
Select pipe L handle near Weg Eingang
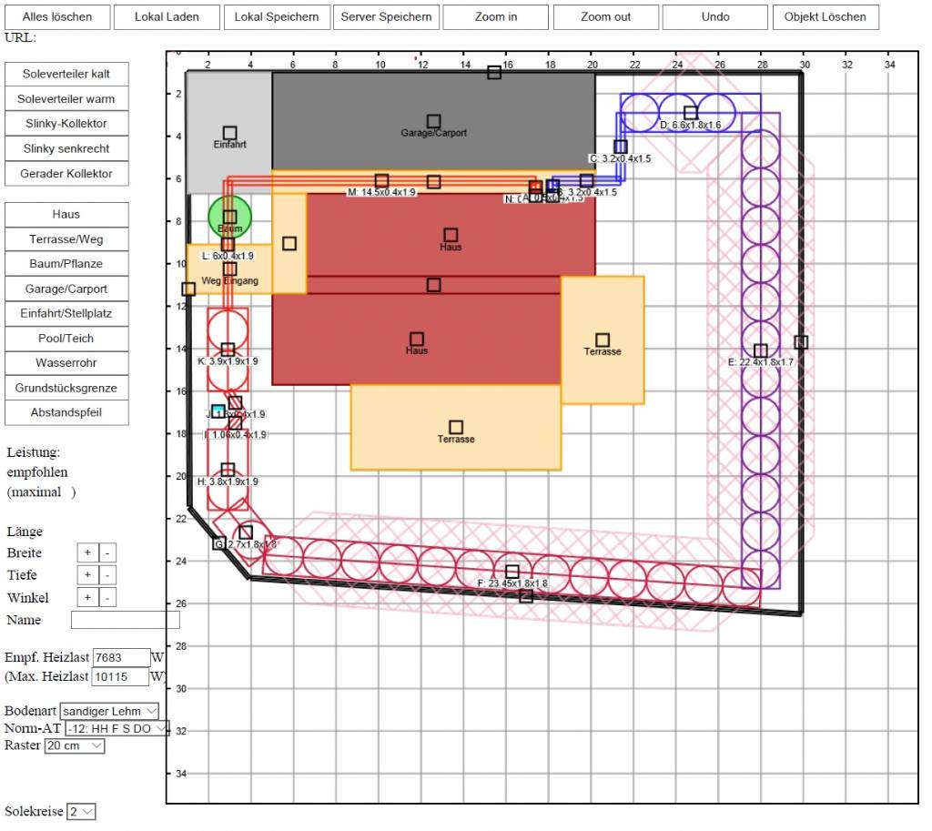pos(228,245)
